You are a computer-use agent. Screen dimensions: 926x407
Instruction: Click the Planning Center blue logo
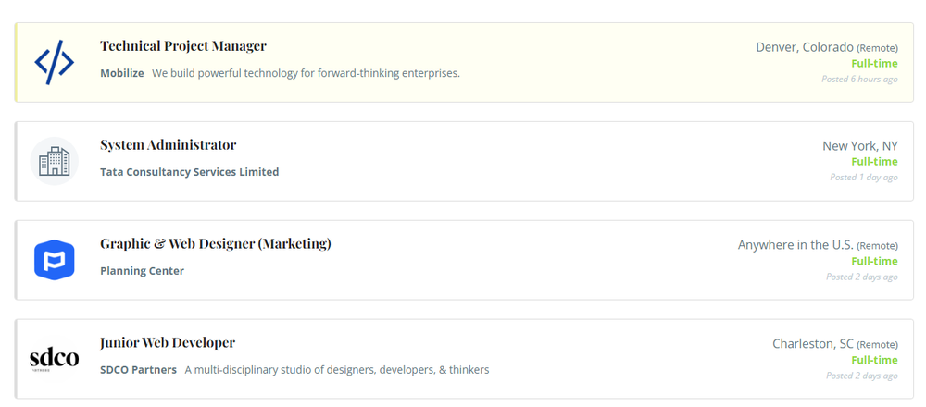click(x=55, y=260)
